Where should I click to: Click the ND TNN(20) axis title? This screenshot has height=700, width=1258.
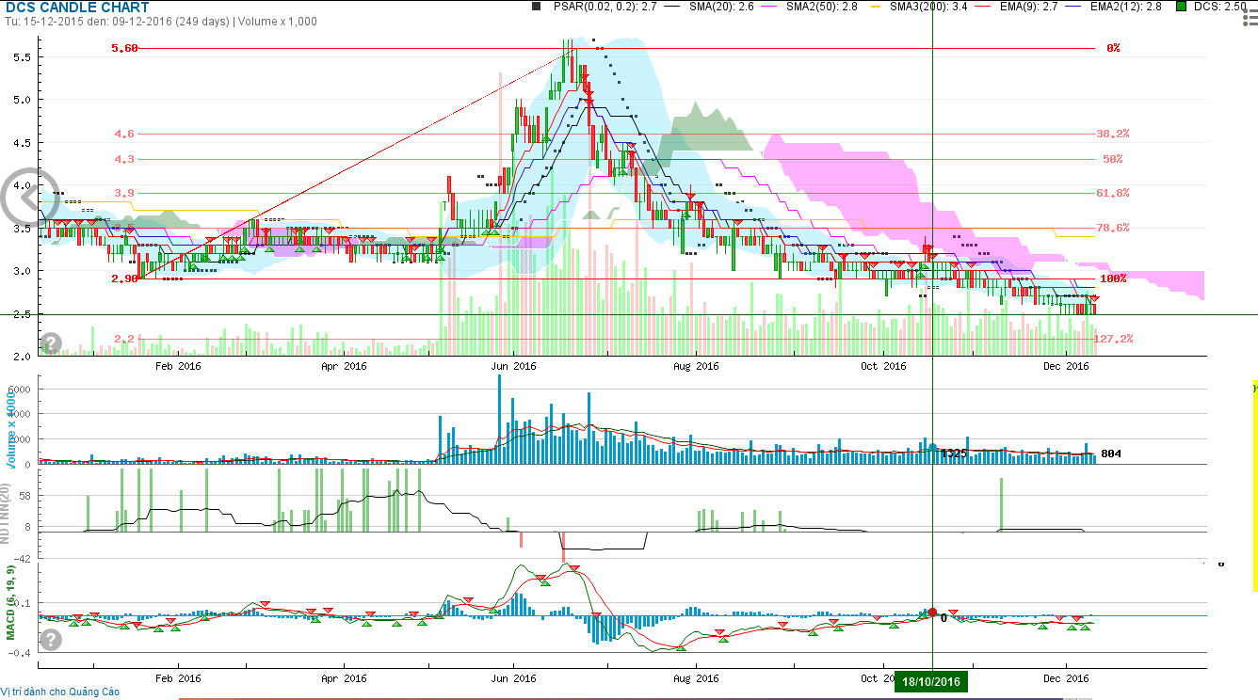4,513
